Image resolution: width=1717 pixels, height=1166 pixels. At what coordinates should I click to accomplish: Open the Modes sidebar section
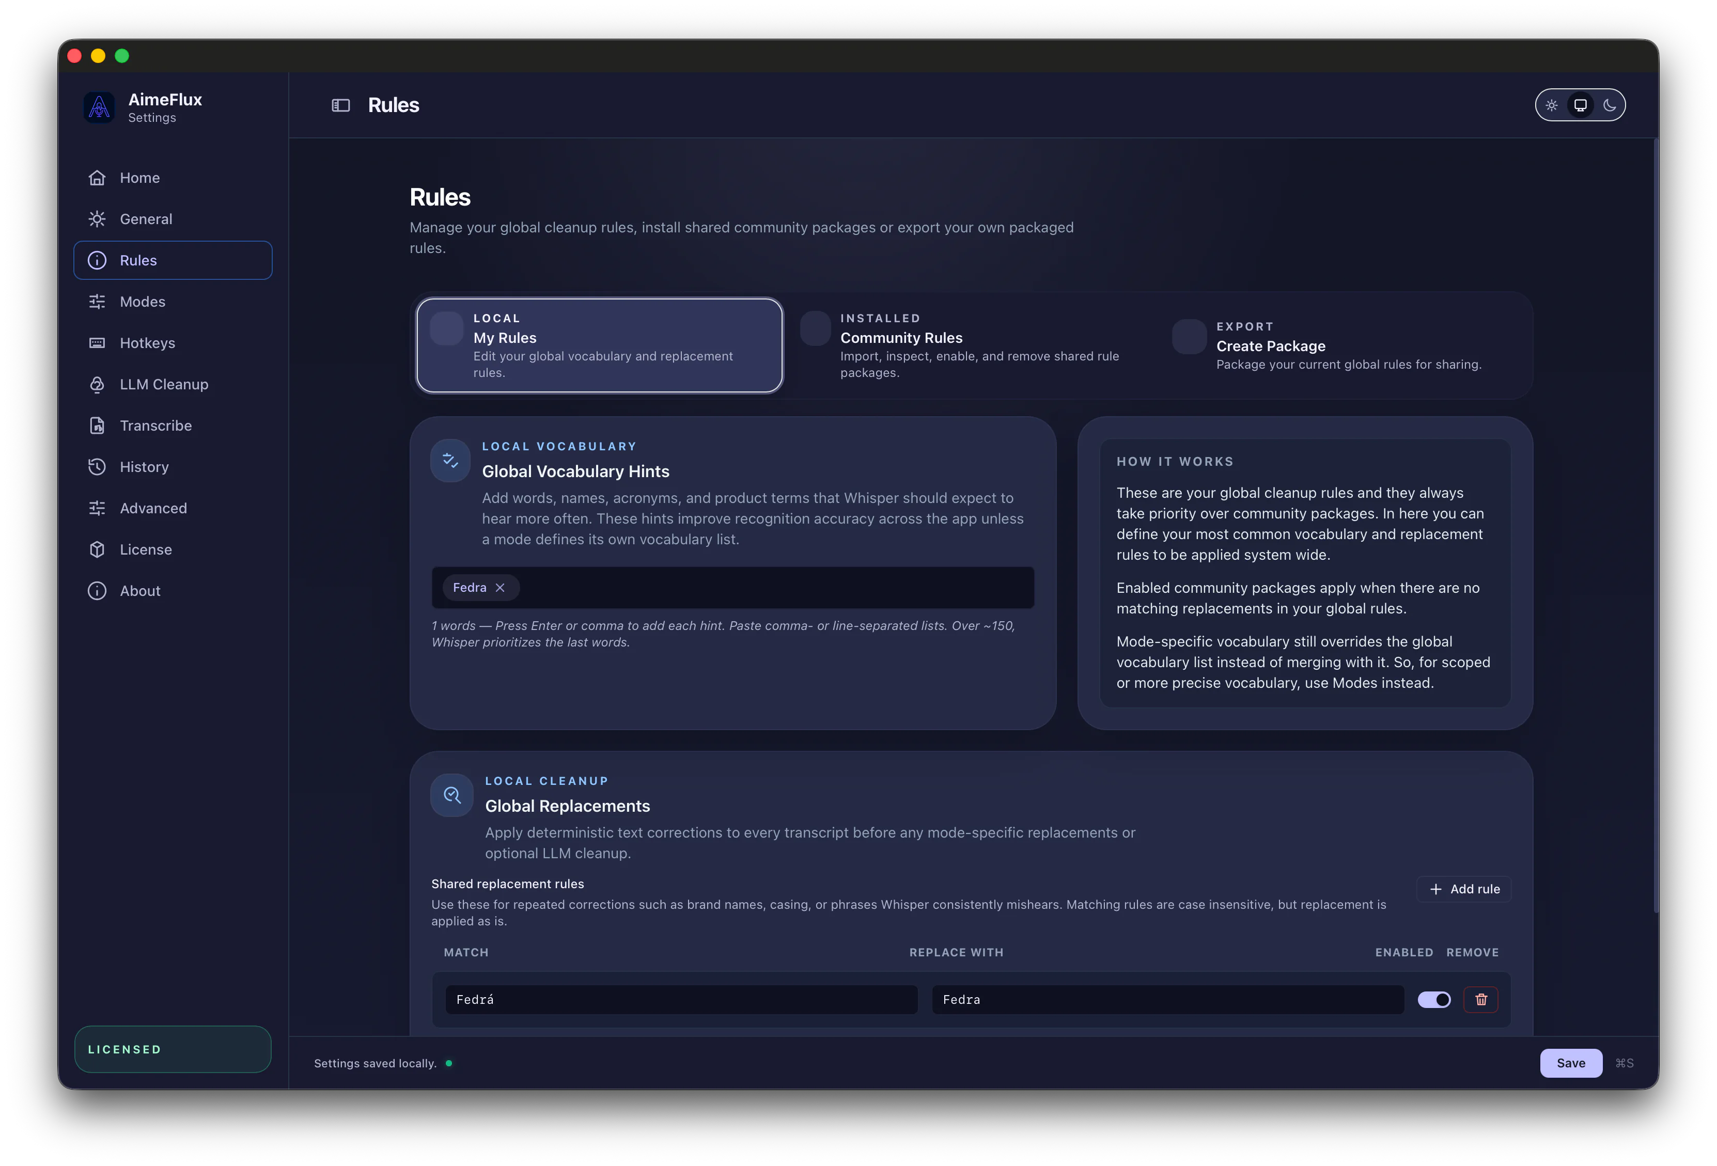(173, 302)
